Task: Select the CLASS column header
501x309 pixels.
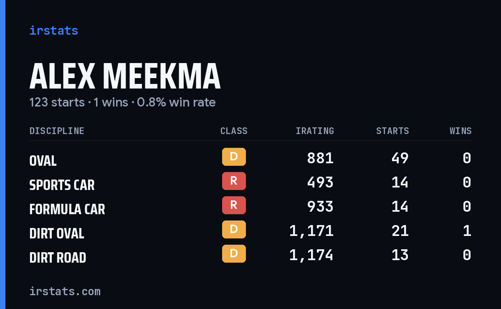Action: click(x=234, y=131)
